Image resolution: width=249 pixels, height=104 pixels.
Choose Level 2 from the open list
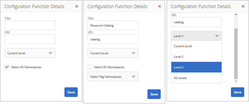coord(196,57)
